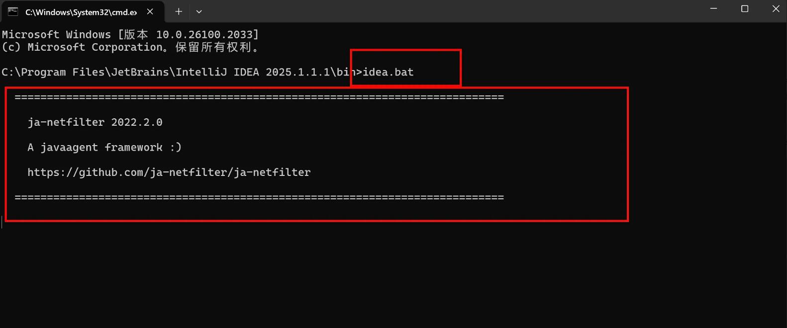The height and width of the screenshot is (328, 787).
Task: Open a new terminal tab with plus icon
Action: (179, 11)
